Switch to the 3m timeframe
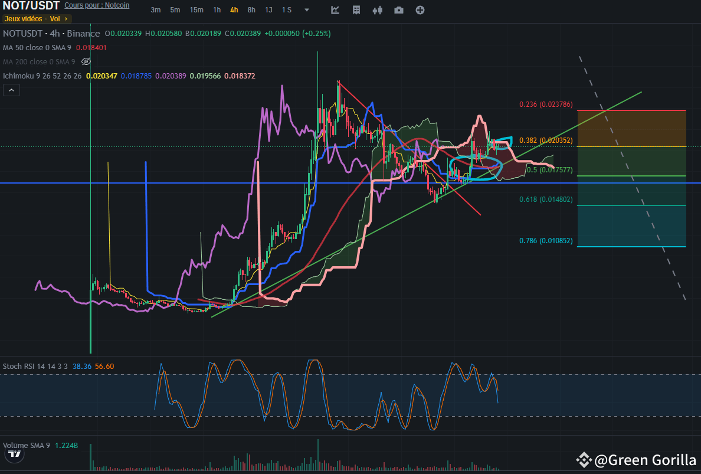Screen dimensions: 701x474 tap(156, 10)
